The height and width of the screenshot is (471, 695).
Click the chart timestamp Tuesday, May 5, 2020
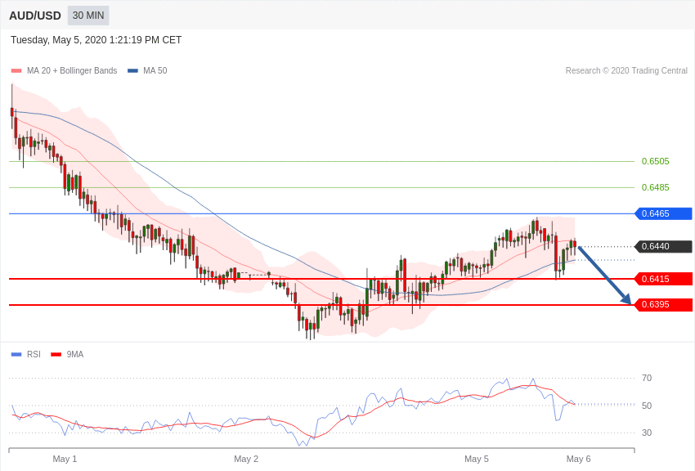(x=96, y=40)
